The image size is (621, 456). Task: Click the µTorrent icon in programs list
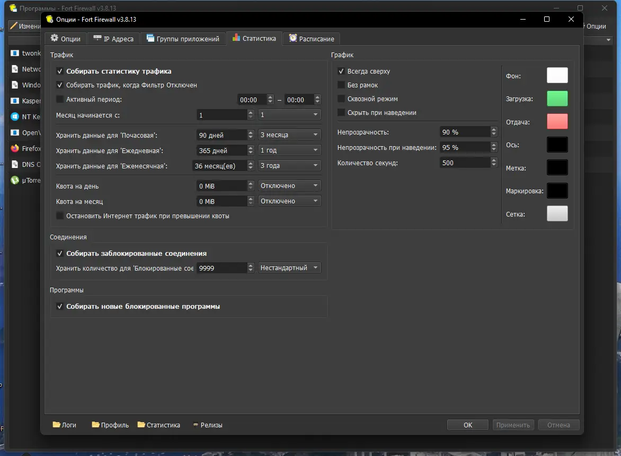coord(15,180)
